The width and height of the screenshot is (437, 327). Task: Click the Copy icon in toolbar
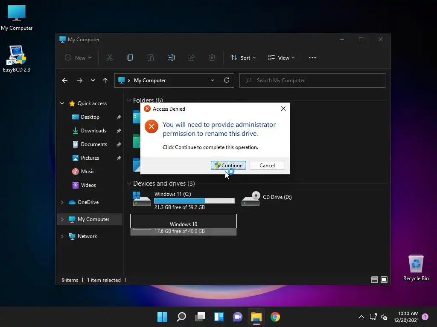tap(130, 57)
